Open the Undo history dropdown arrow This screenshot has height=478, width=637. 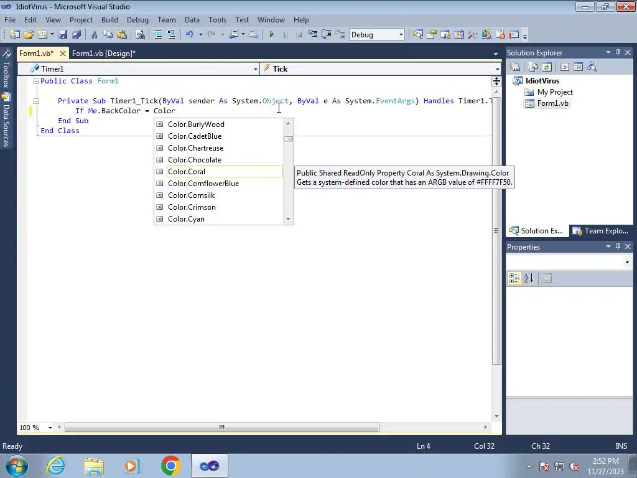click(201, 35)
